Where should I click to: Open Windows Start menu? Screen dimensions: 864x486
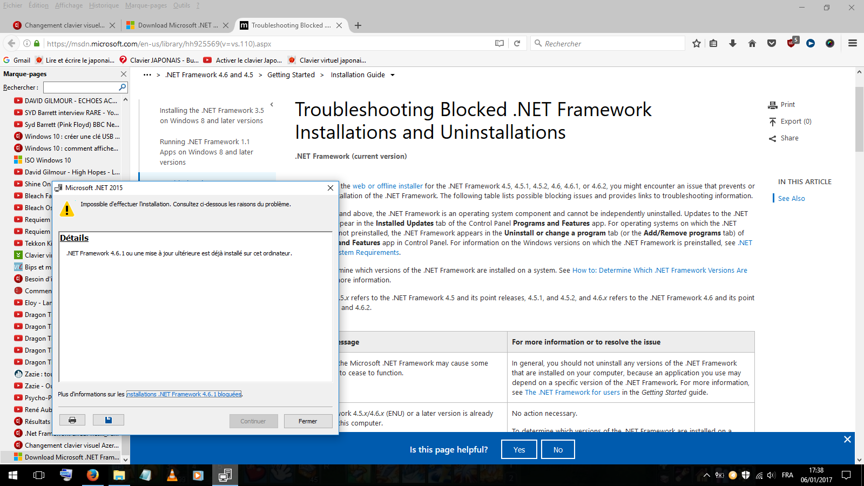[13, 475]
